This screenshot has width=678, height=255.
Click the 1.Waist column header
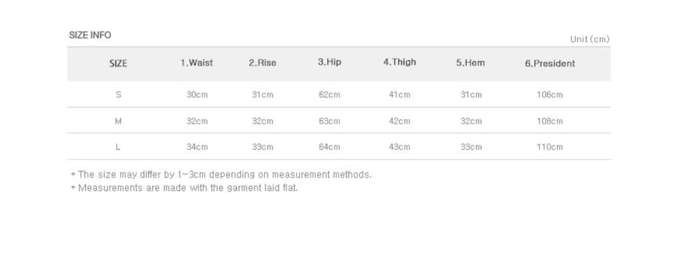coord(196,63)
